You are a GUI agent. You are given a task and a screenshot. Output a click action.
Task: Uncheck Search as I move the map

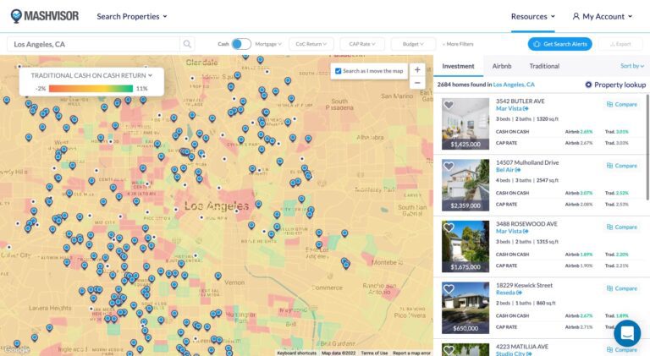tap(339, 71)
